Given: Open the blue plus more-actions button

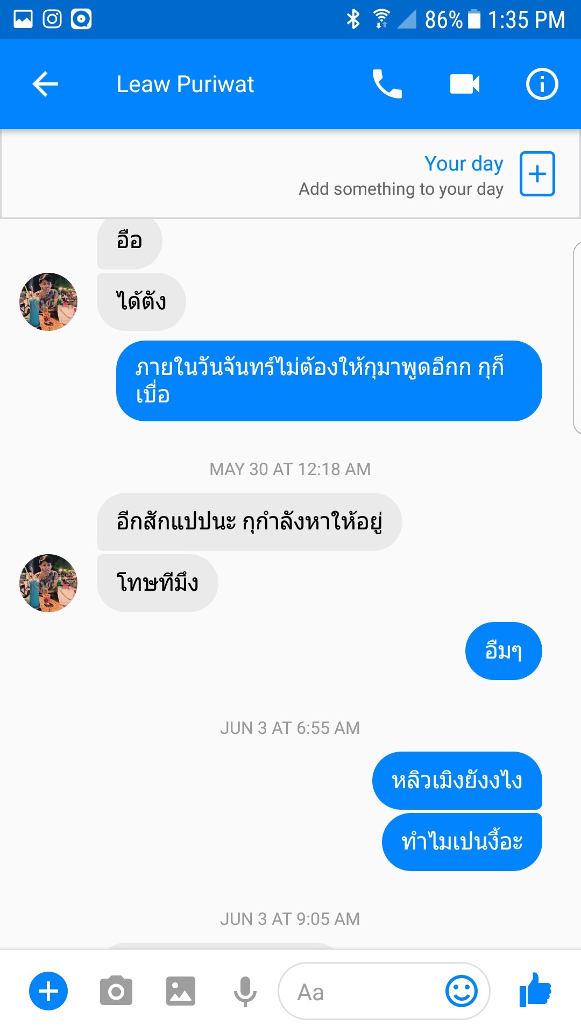Looking at the screenshot, I should [48, 991].
